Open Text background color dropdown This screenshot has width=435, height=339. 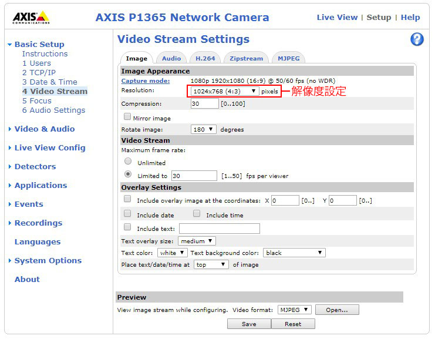[294, 253]
